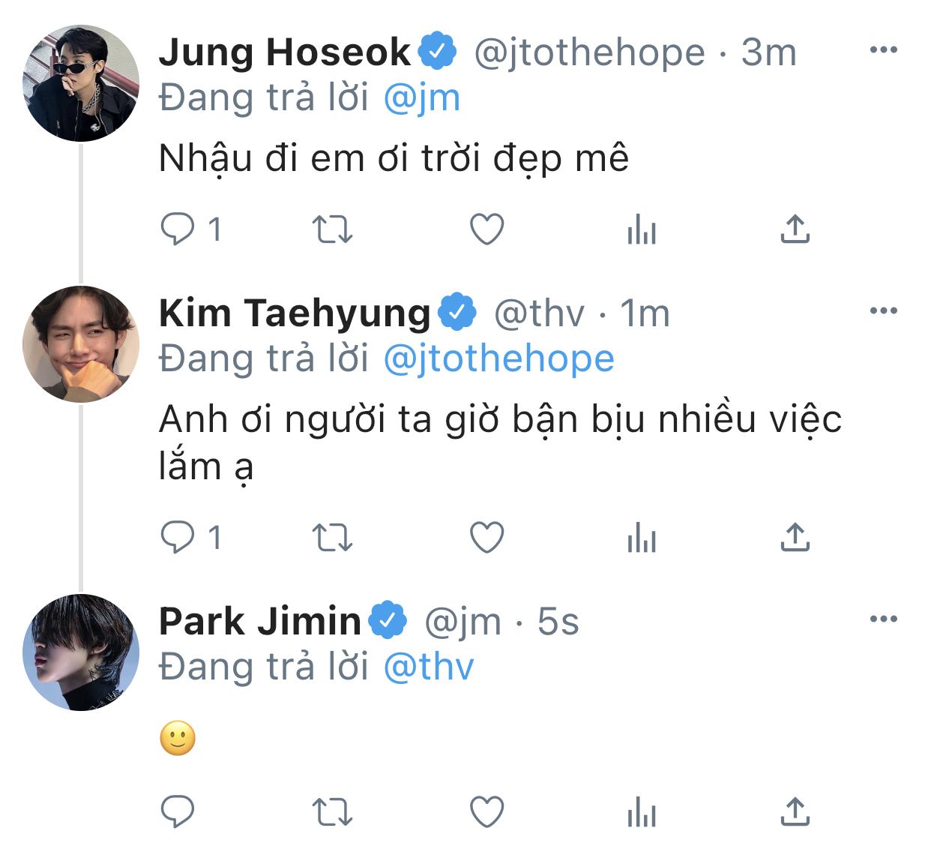The width and height of the screenshot is (931, 843).
Task: Share Kim Taehyung's tweet
Action: point(795,538)
